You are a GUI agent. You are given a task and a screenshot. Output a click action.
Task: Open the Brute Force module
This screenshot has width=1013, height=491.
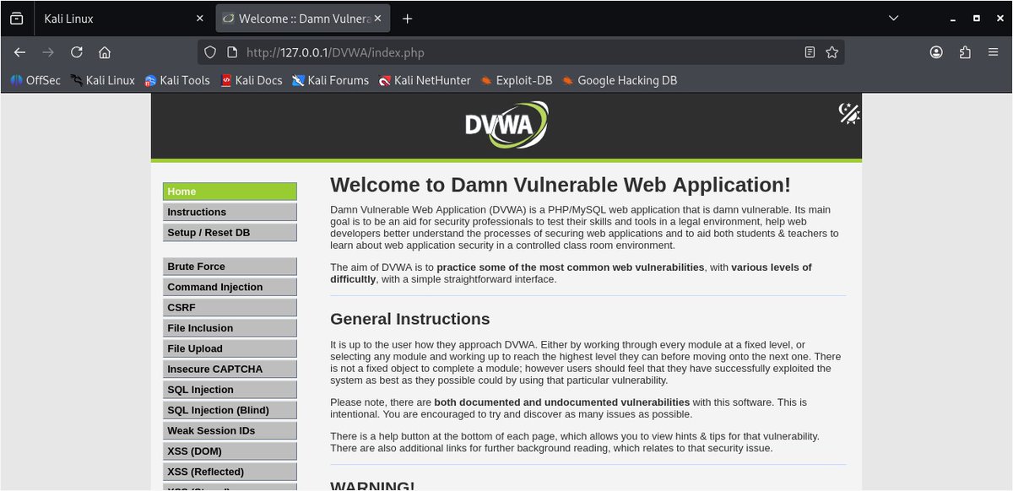[x=230, y=267]
